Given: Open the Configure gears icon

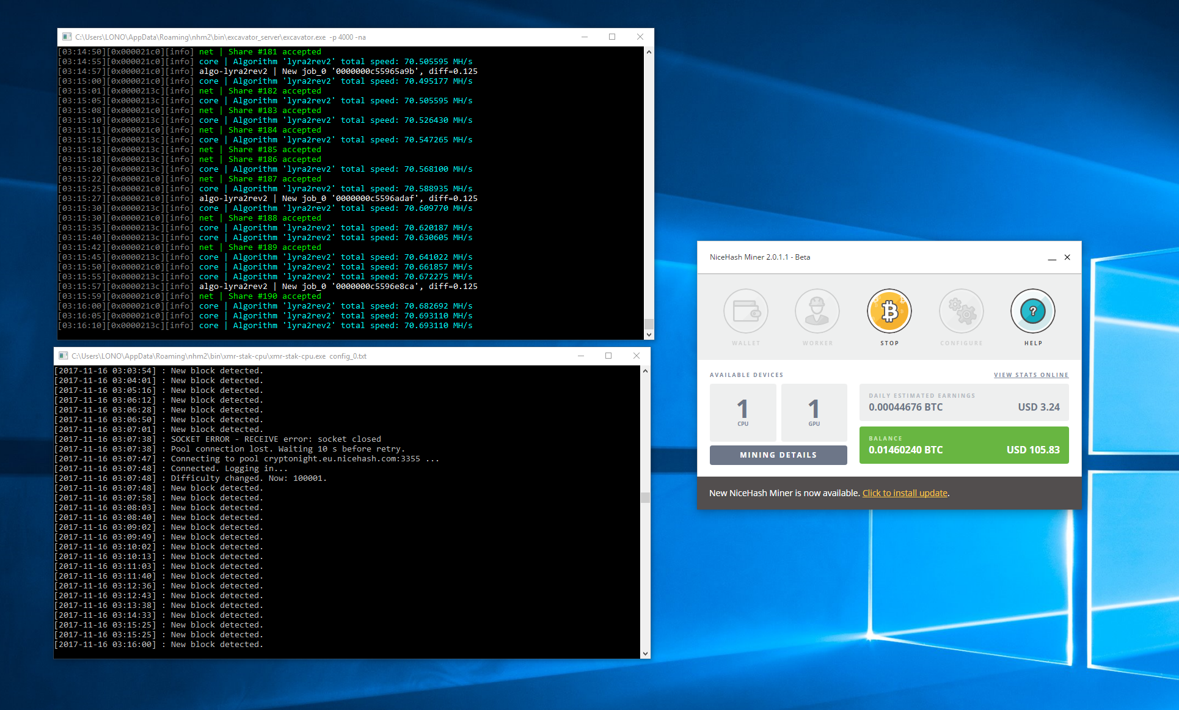Looking at the screenshot, I should [962, 311].
